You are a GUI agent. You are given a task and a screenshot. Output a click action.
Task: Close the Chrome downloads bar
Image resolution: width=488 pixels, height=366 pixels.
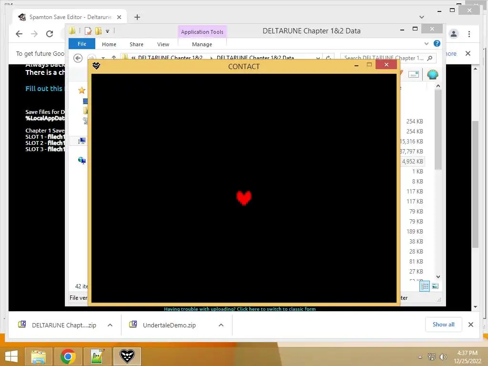(470, 325)
